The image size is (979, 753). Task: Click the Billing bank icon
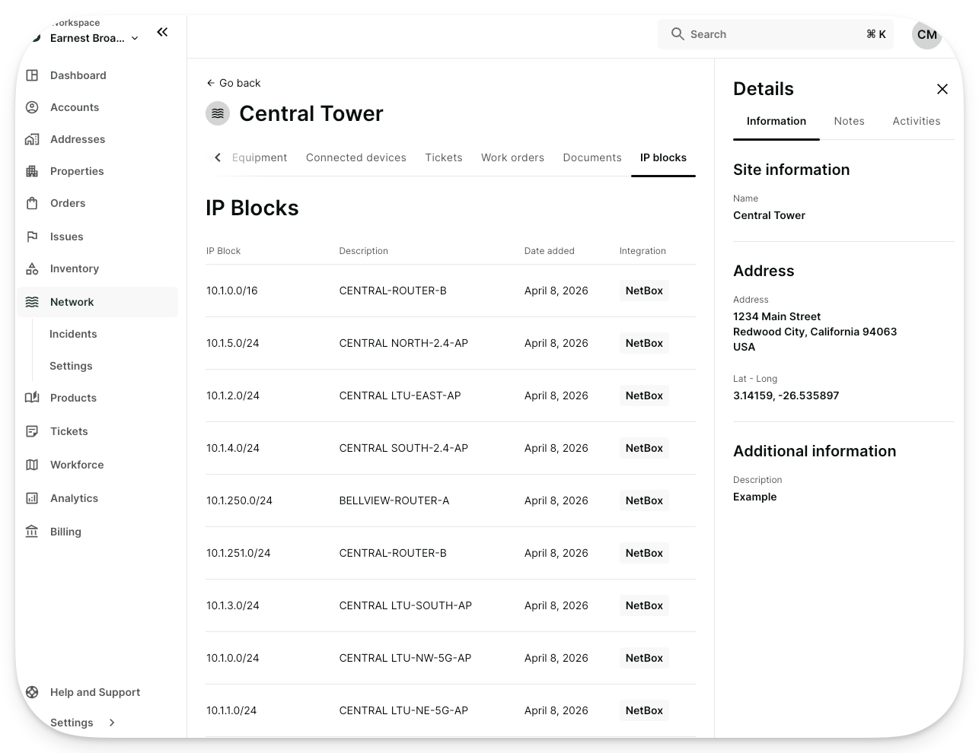[x=32, y=532]
